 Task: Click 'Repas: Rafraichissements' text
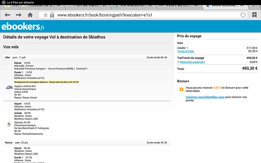[29, 134]
